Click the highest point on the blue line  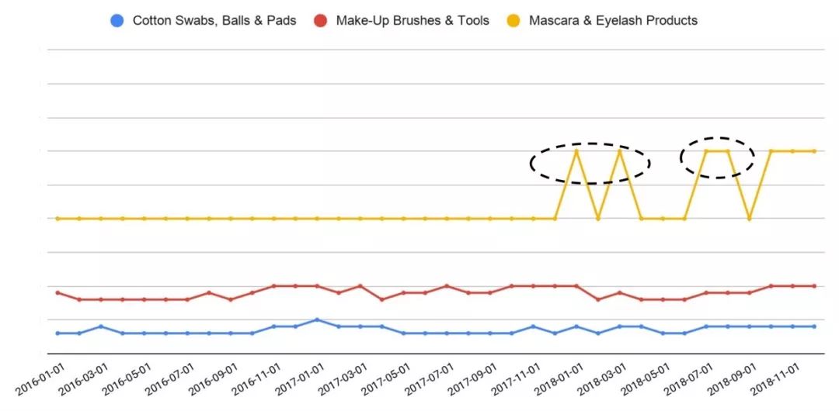click(x=317, y=319)
